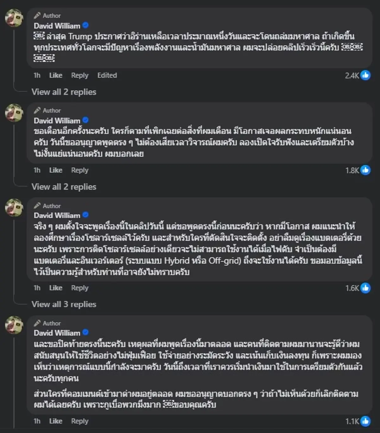Click the 1h timestamp on the second comment

point(37,170)
